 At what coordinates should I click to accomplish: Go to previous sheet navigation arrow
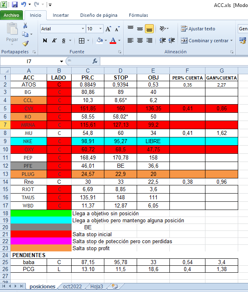click(10, 286)
